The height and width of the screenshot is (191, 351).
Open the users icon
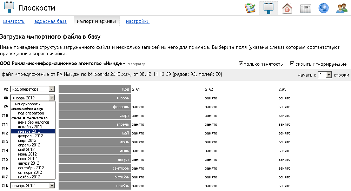tap(342, 8)
